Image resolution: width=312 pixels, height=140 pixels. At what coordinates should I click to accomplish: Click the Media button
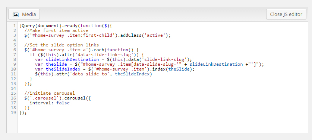click(x=24, y=14)
